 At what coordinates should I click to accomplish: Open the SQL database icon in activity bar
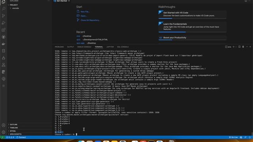coord(4,72)
